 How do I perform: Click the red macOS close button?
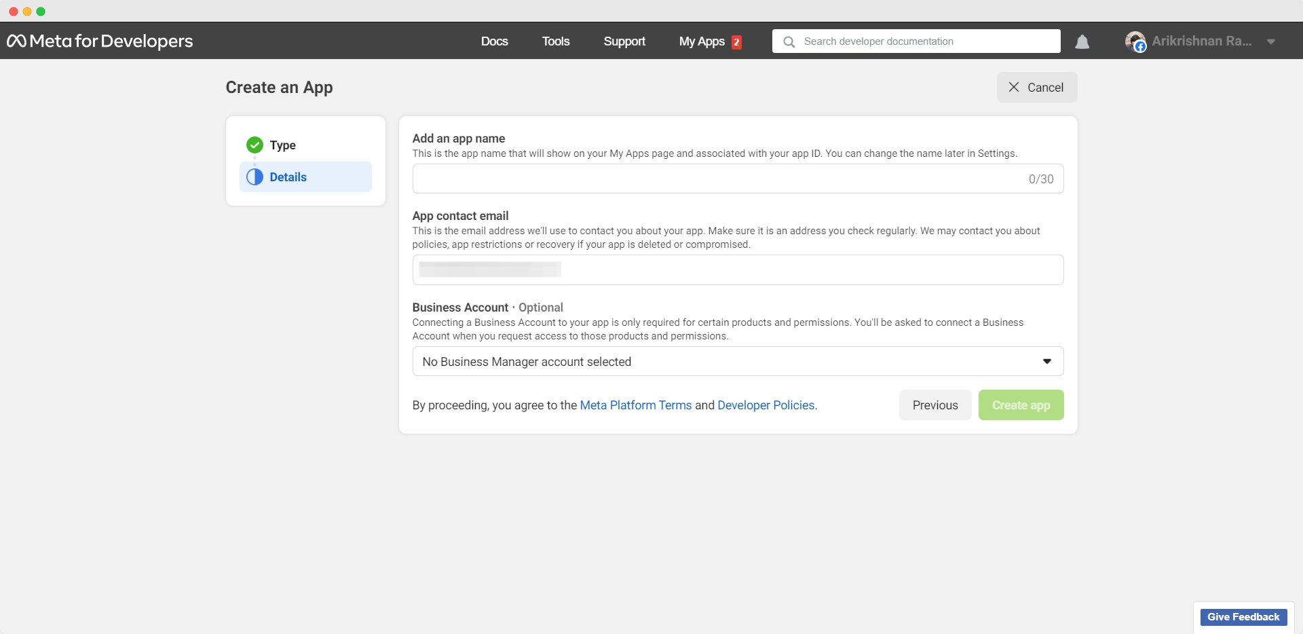point(13,12)
